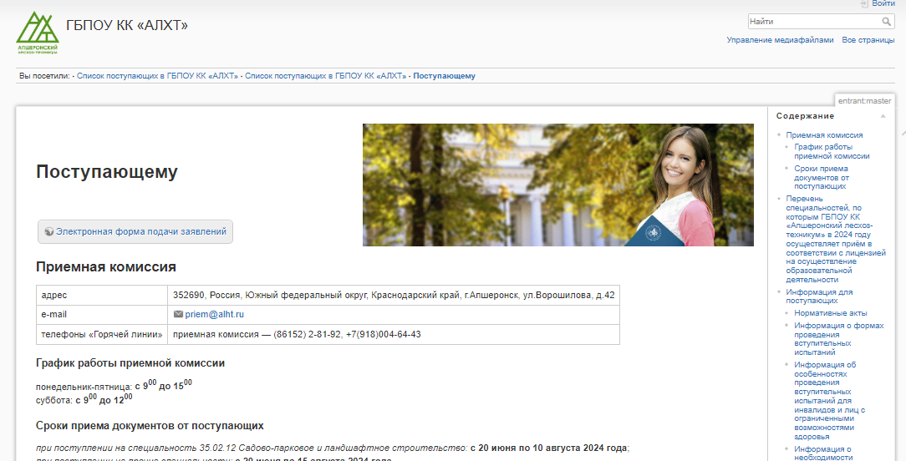906x461 pixels.
Task: Jump to Информация для поступающих in contents
Action: tap(819, 296)
